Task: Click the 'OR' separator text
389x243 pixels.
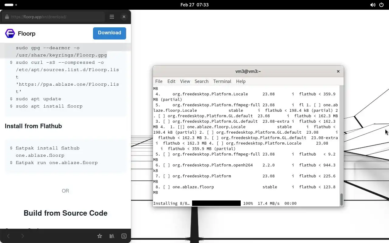Action: click(65, 191)
